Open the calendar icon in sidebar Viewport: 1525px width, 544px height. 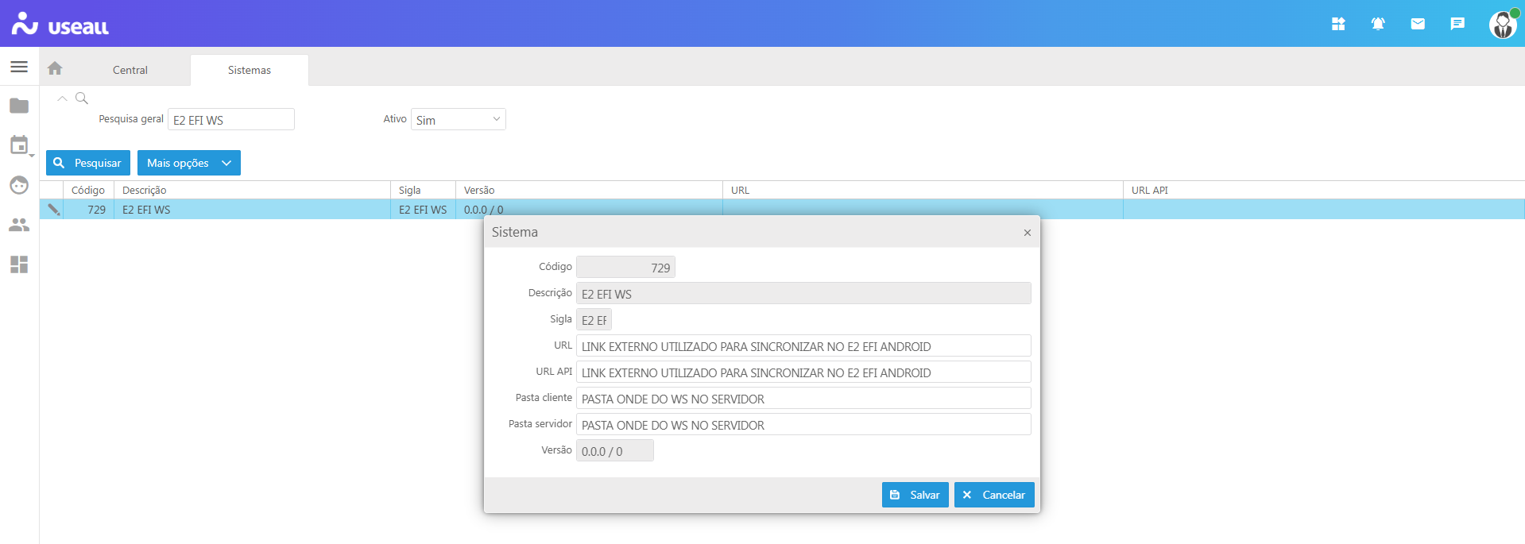[x=19, y=145]
